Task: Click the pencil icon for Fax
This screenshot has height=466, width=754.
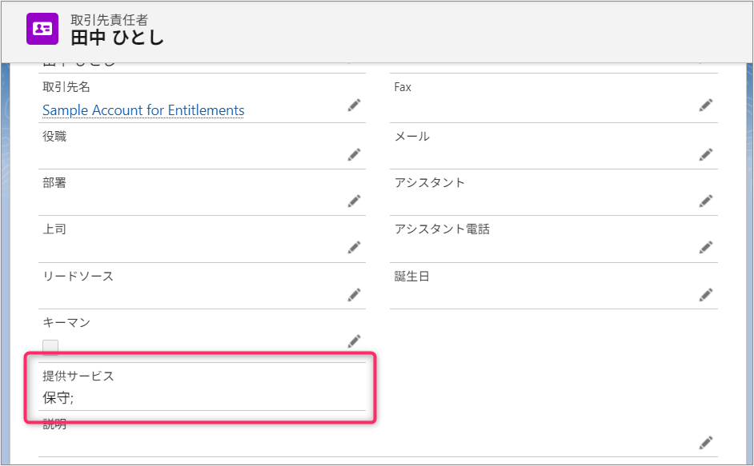Action: [705, 105]
